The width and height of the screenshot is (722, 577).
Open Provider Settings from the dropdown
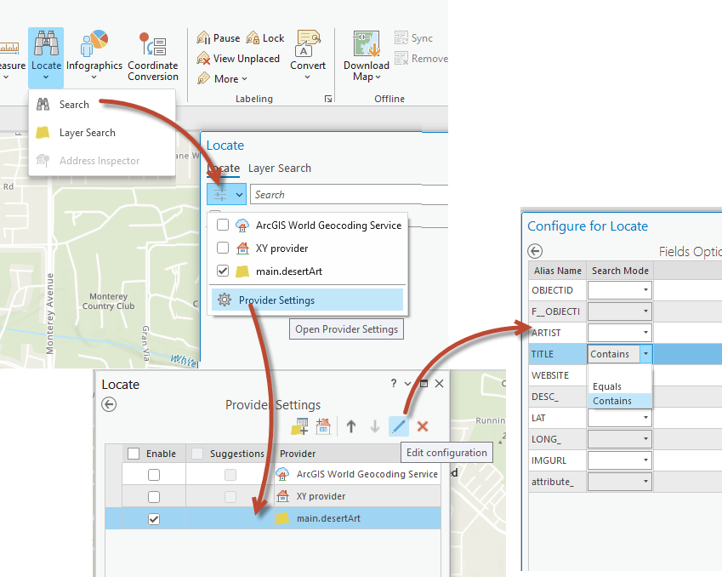coord(307,300)
